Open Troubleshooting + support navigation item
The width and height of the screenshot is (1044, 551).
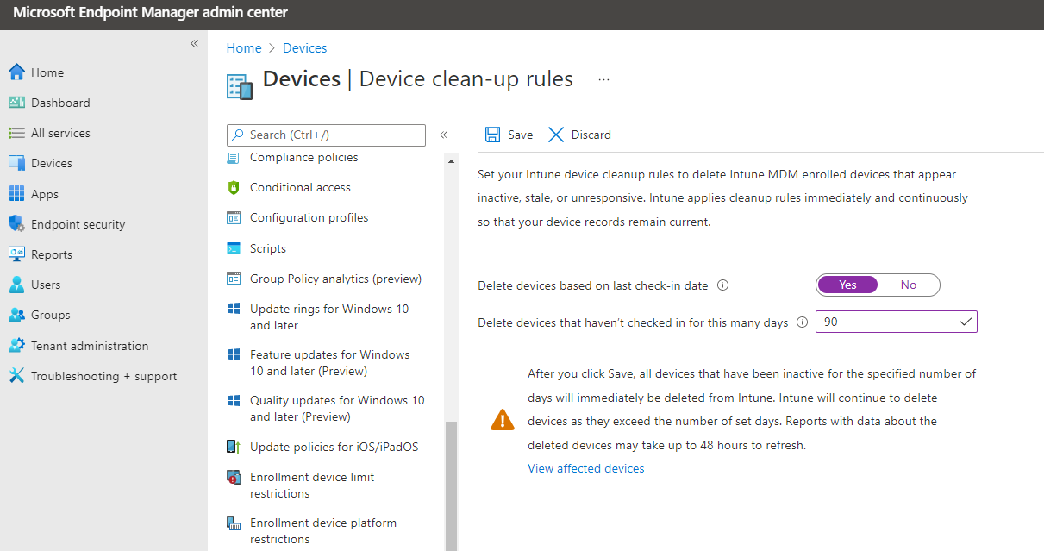[103, 376]
